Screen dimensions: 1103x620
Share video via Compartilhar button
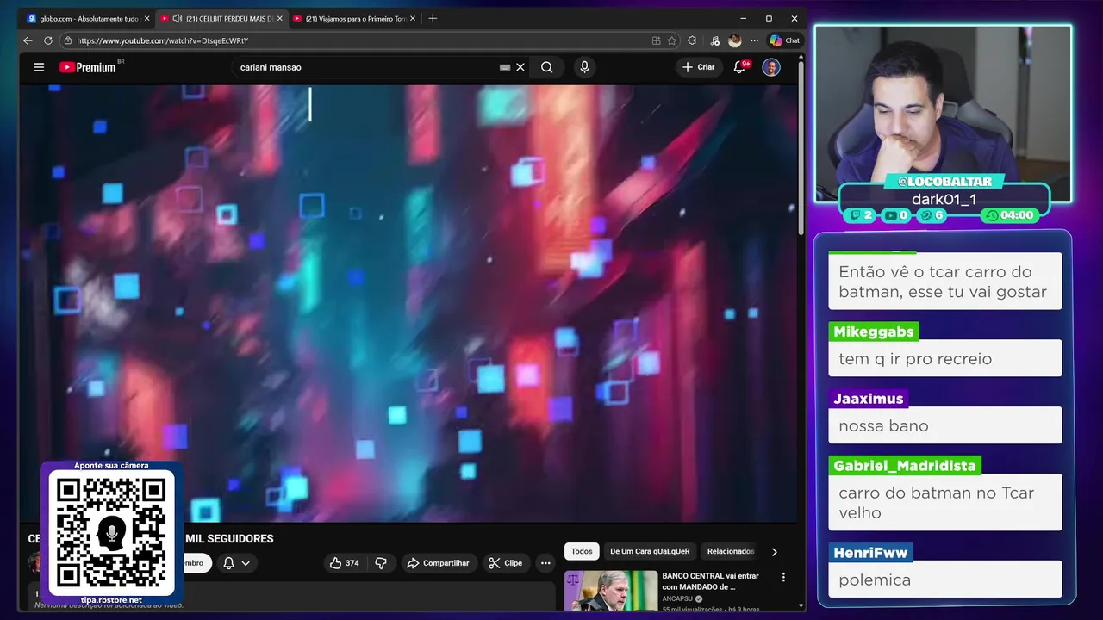pyautogui.click(x=438, y=563)
